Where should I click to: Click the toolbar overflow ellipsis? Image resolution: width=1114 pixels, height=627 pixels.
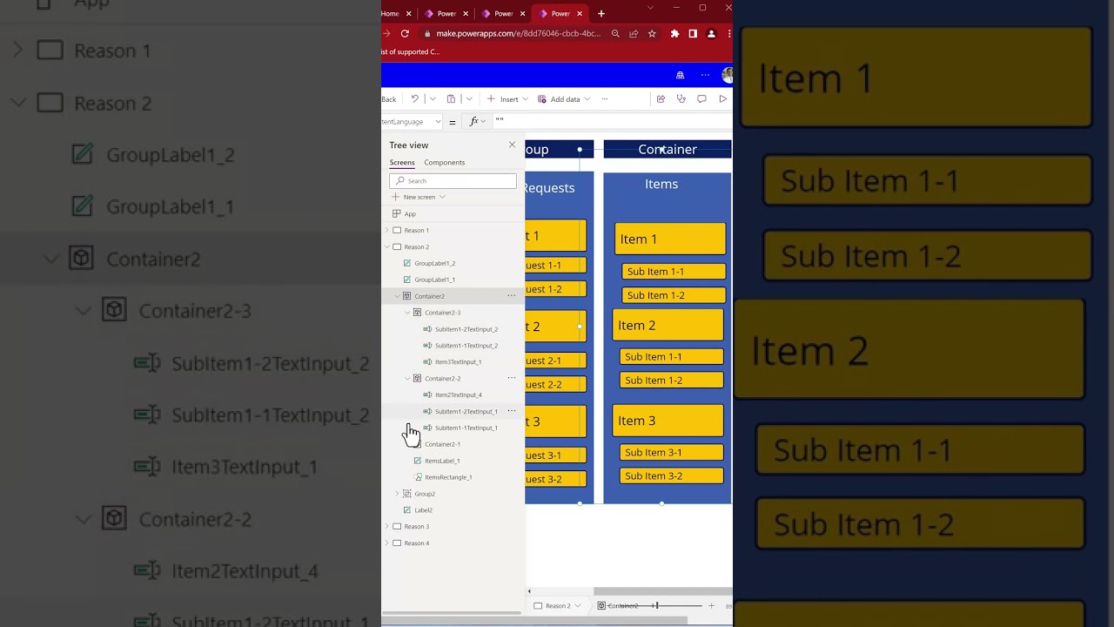[x=605, y=99]
